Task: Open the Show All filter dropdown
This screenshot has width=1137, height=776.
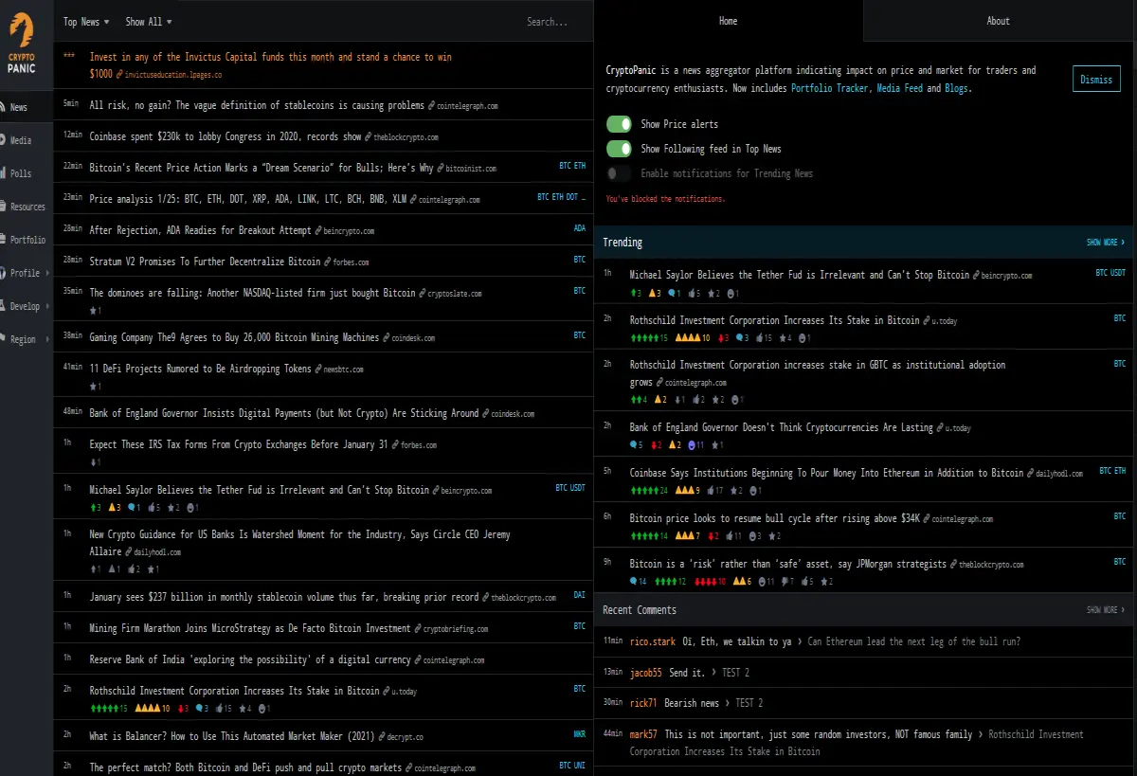Action: [149, 22]
